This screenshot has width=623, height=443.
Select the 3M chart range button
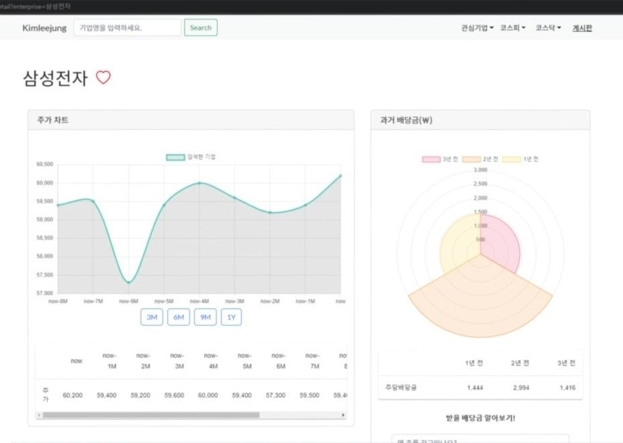151,317
